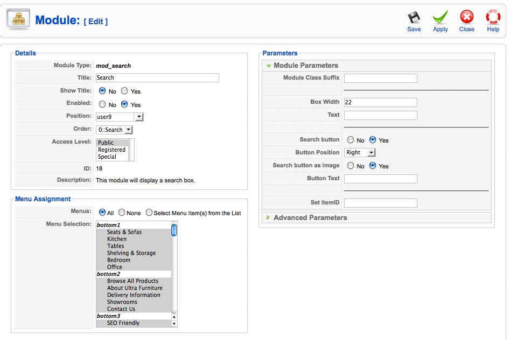510x340 pixels.
Task: Set Enabled to No
Action: pyautogui.click(x=102, y=104)
